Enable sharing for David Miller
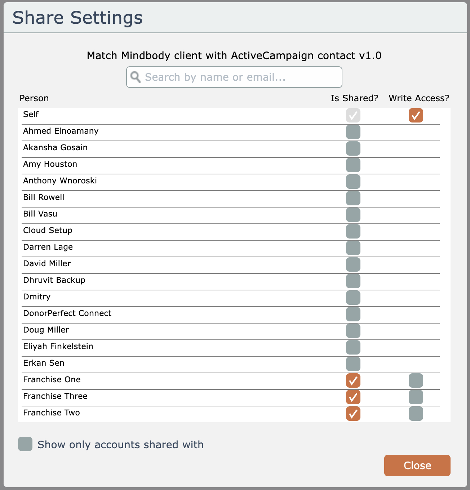Screen dimensions: 470x490 point(353,264)
